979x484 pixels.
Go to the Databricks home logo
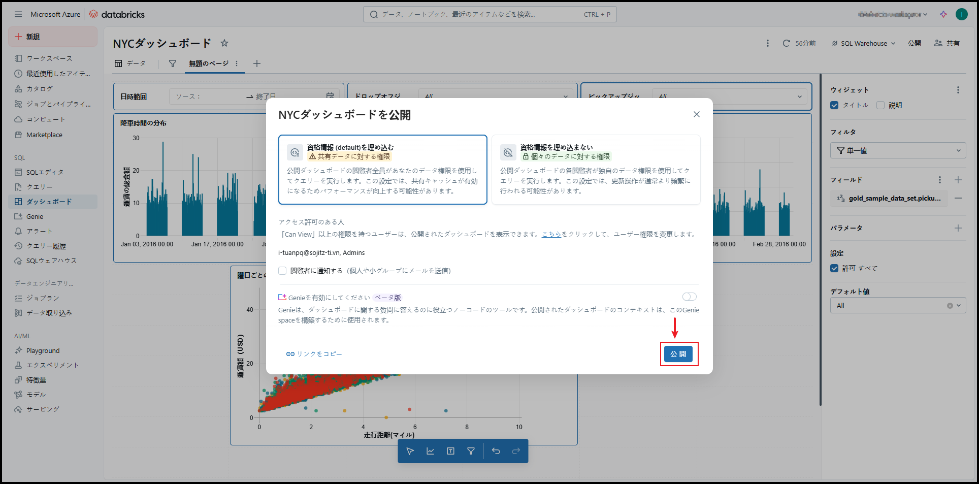click(117, 14)
